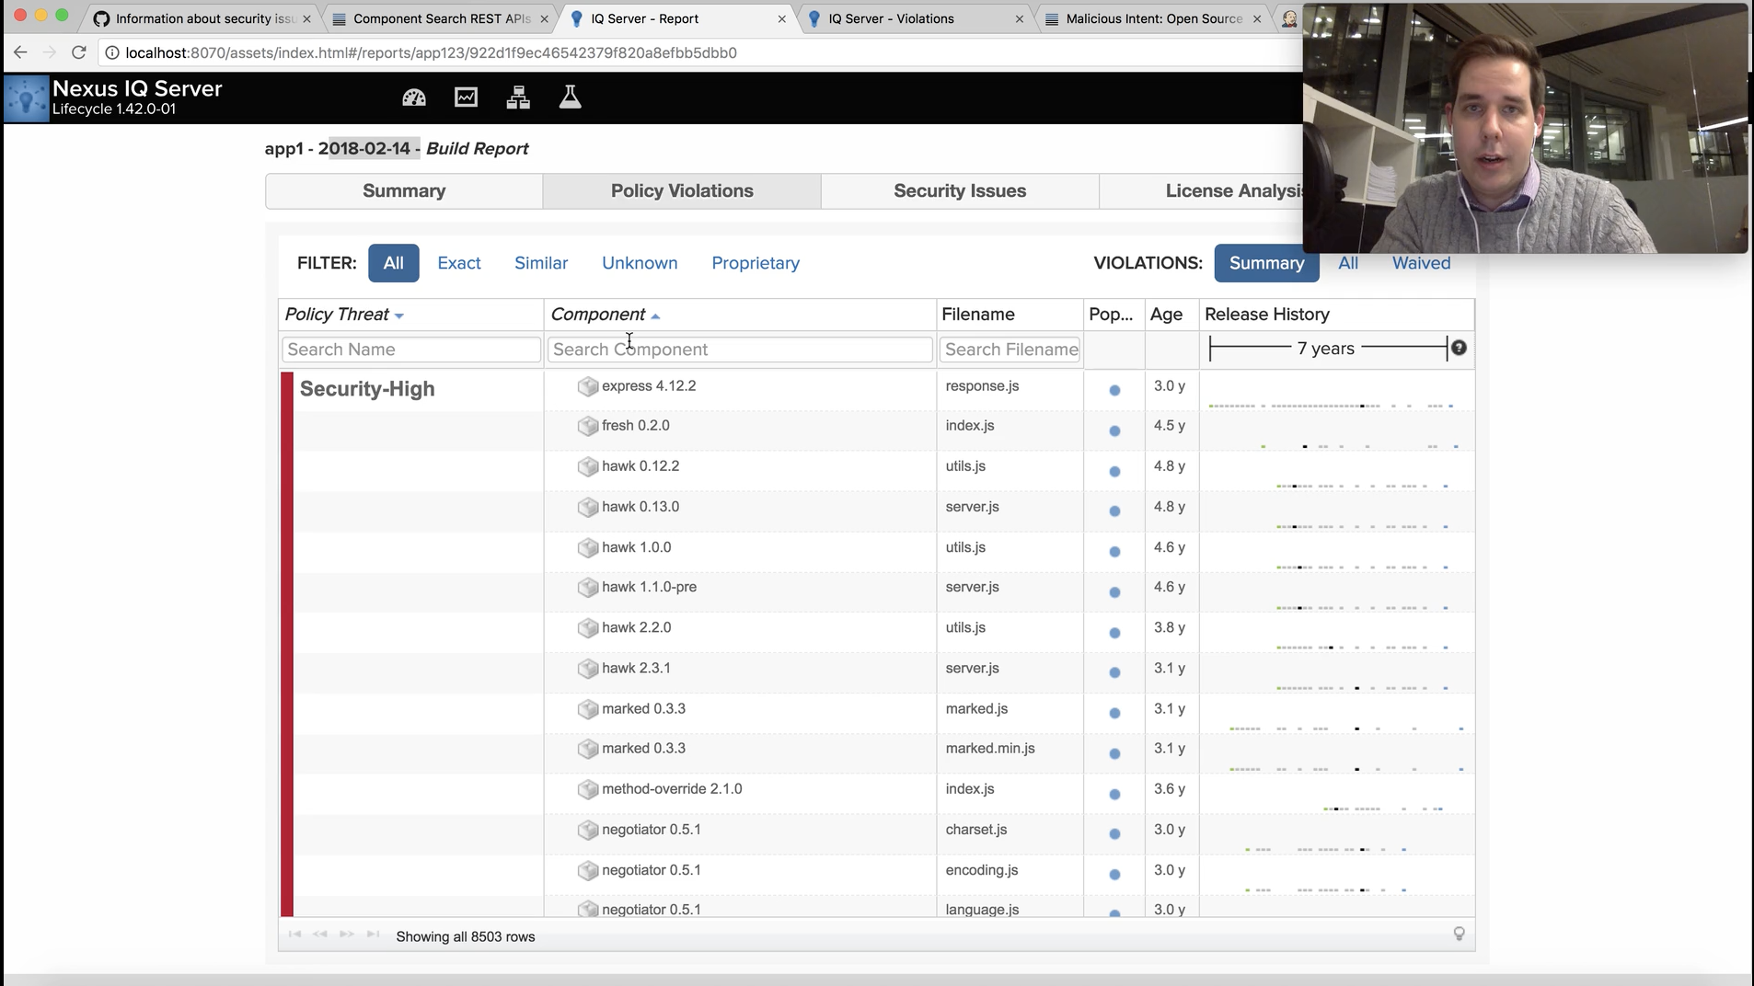Open the Dashboard gauge icon

(414, 97)
